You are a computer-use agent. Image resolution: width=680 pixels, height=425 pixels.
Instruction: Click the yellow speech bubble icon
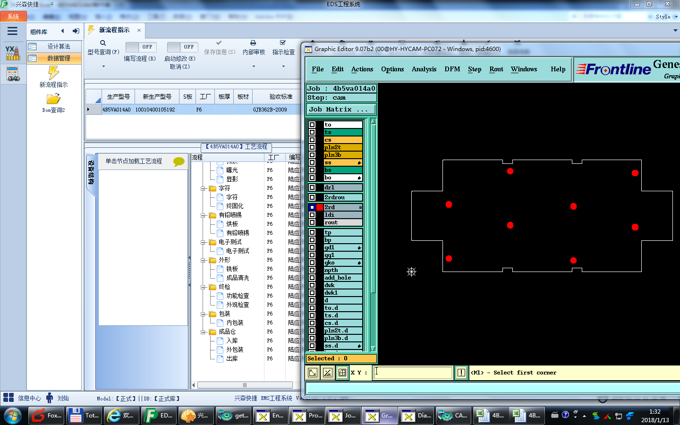point(179,161)
